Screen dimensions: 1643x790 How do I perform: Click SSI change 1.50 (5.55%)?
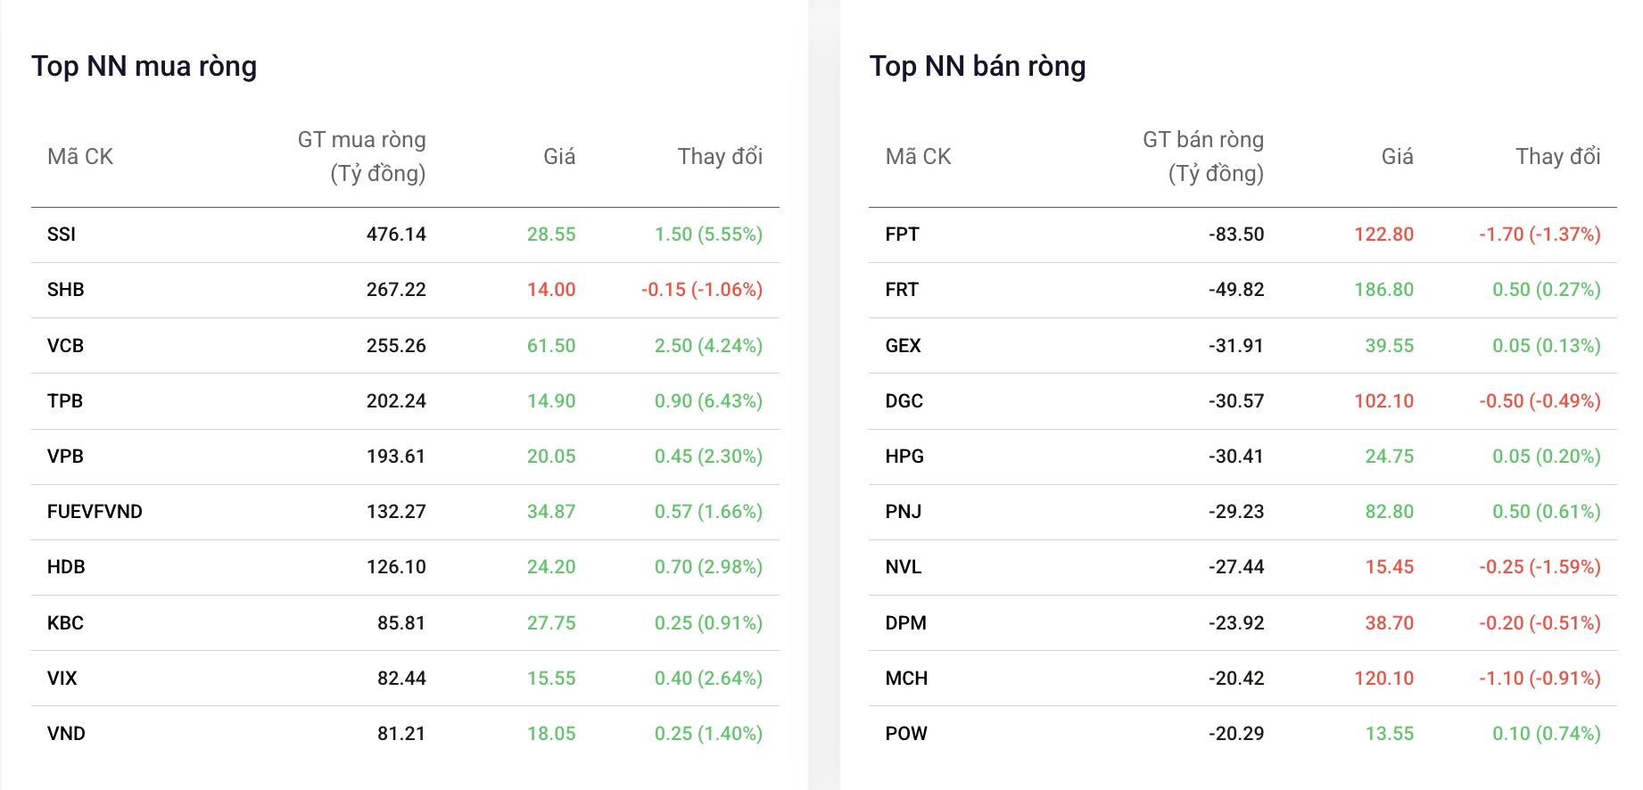click(708, 235)
